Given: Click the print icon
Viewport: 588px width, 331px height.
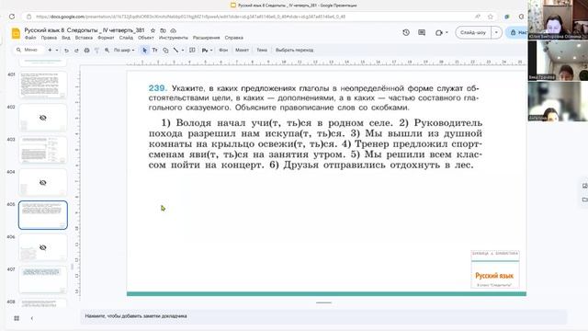Looking at the screenshot, I should (86, 50).
